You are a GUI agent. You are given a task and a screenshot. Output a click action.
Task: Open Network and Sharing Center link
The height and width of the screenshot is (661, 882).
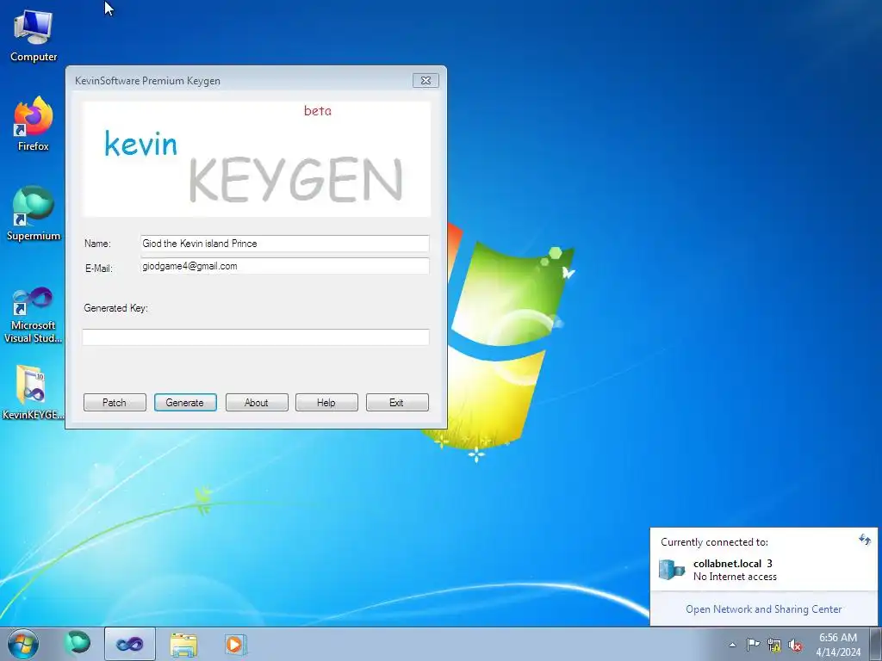point(763,609)
